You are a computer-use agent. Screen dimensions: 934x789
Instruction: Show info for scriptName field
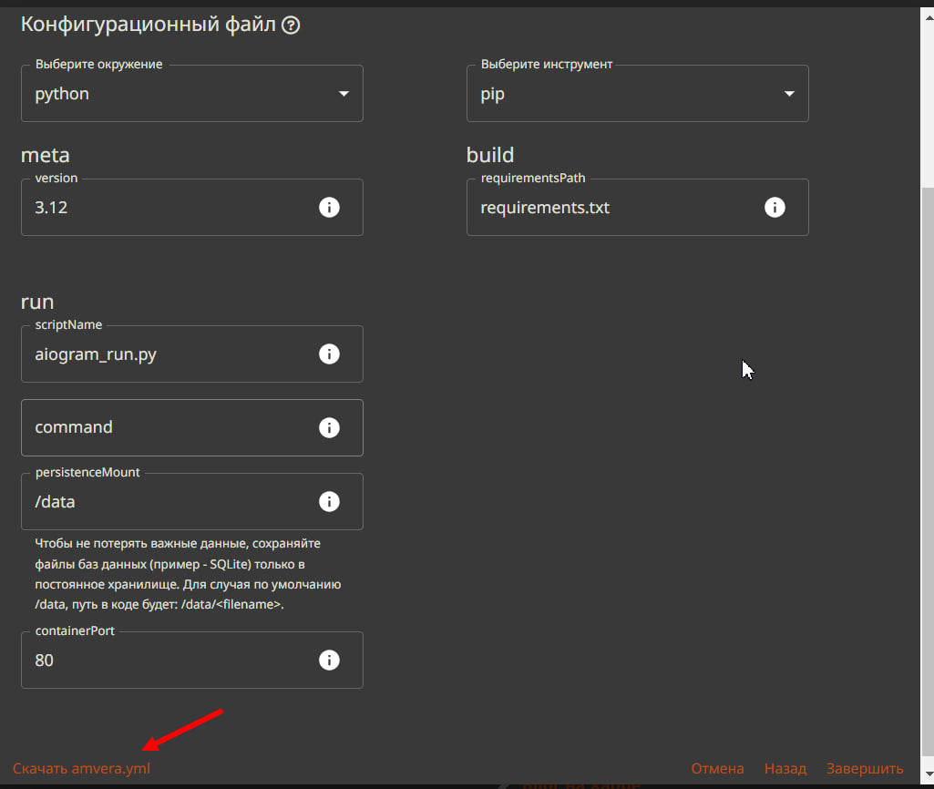329,354
